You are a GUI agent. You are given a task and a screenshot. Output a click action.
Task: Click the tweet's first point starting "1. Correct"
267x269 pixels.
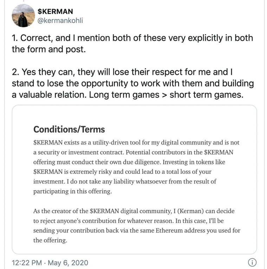132,38
